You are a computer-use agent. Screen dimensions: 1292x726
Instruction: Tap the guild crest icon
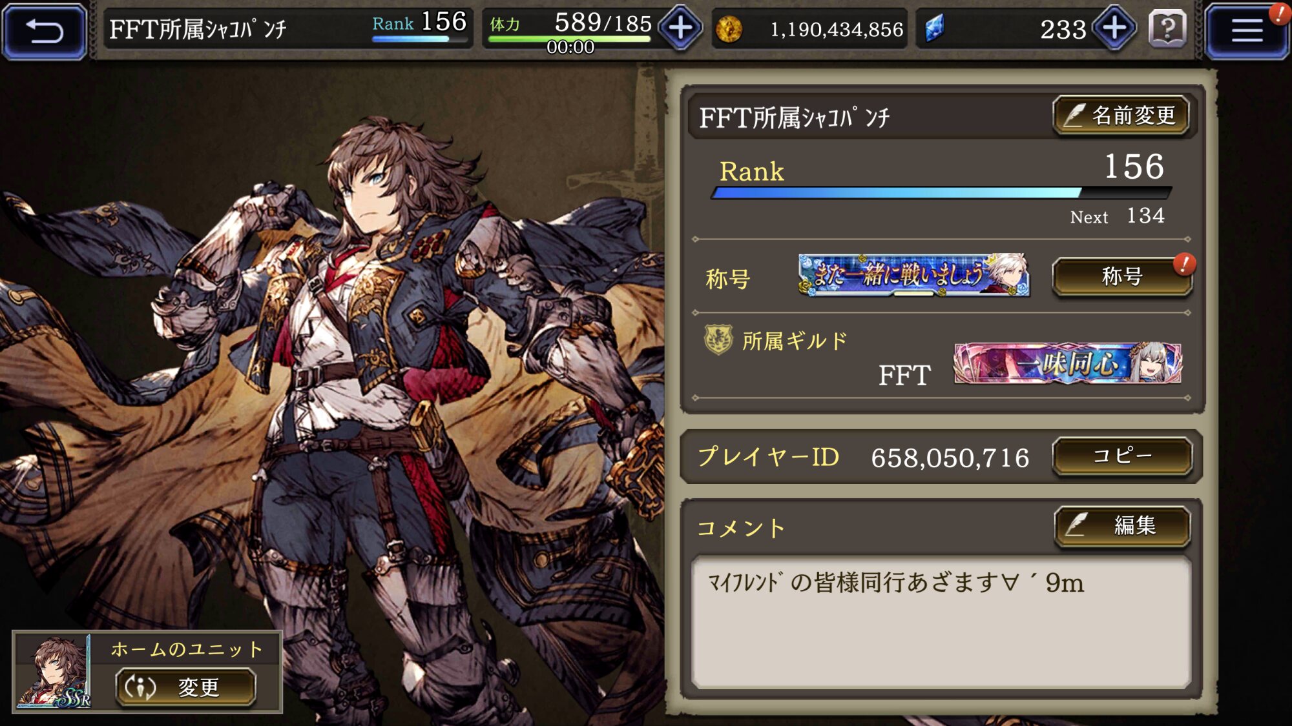[x=718, y=339]
